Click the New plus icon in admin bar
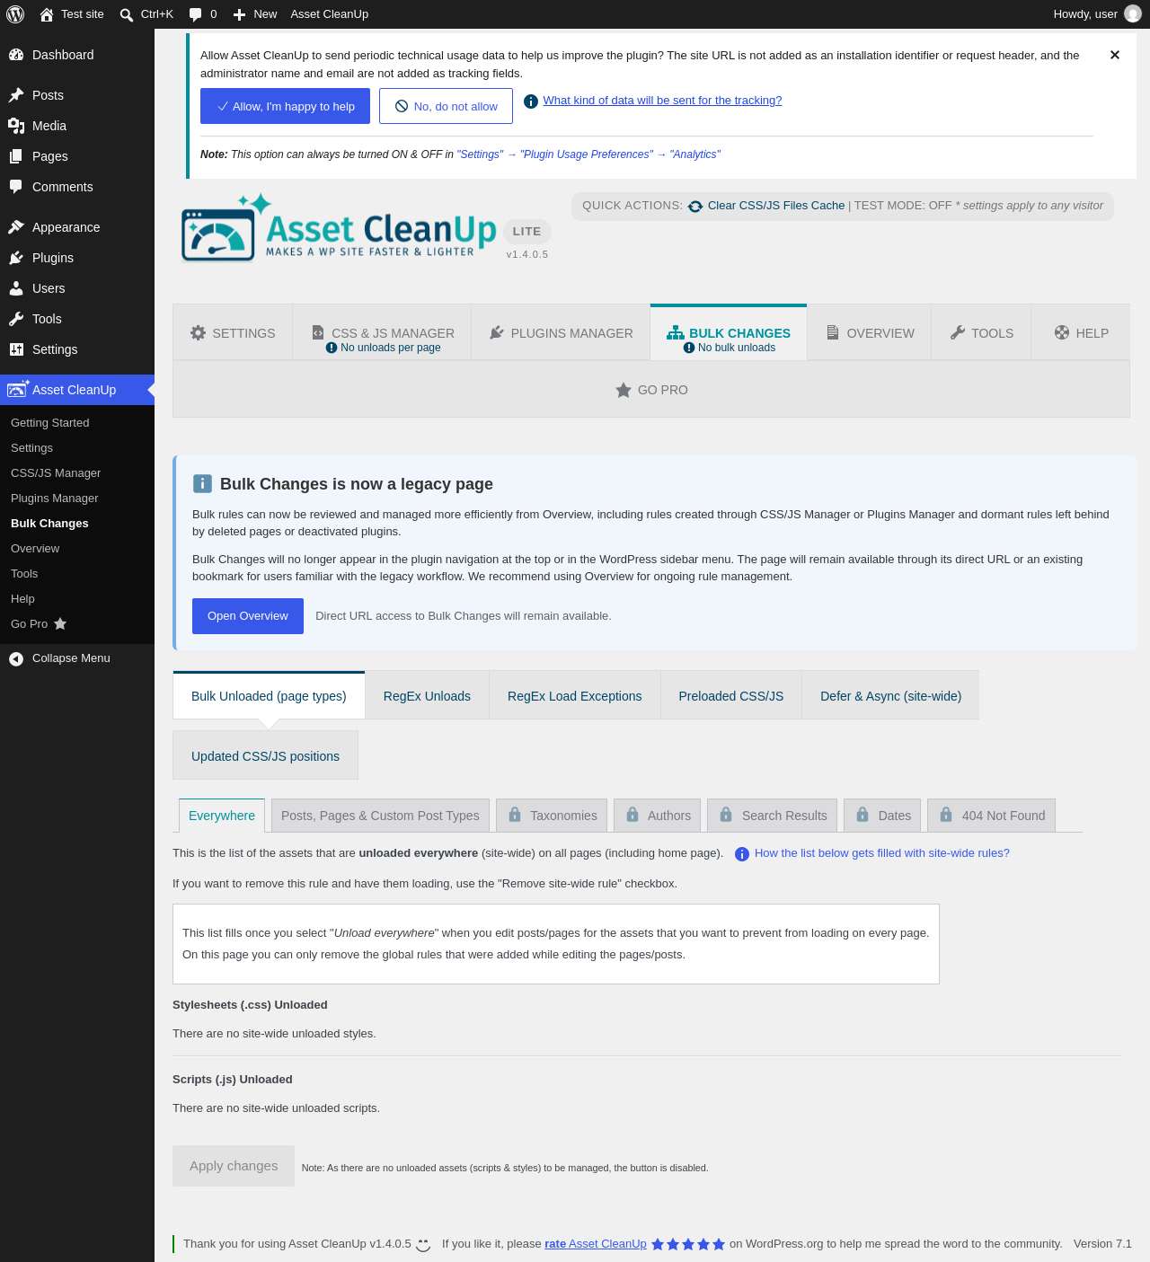This screenshot has height=1262, width=1150. (239, 14)
